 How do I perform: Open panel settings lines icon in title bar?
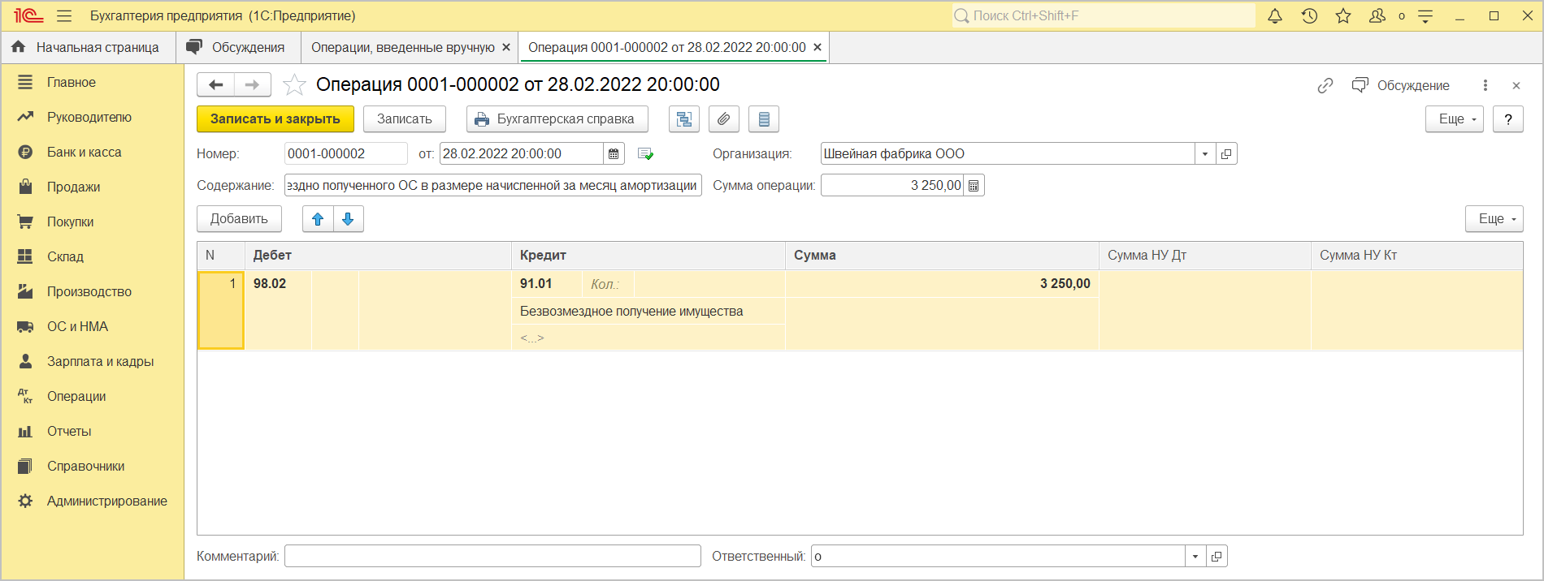(1425, 15)
